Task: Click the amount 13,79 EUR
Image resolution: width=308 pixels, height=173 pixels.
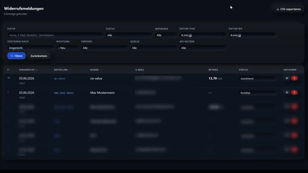Action: pos(215,78)
